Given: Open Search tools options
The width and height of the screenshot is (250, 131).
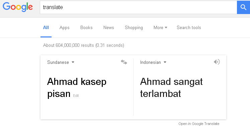Looking at the screenshot, I should click(x=189, y=27).
